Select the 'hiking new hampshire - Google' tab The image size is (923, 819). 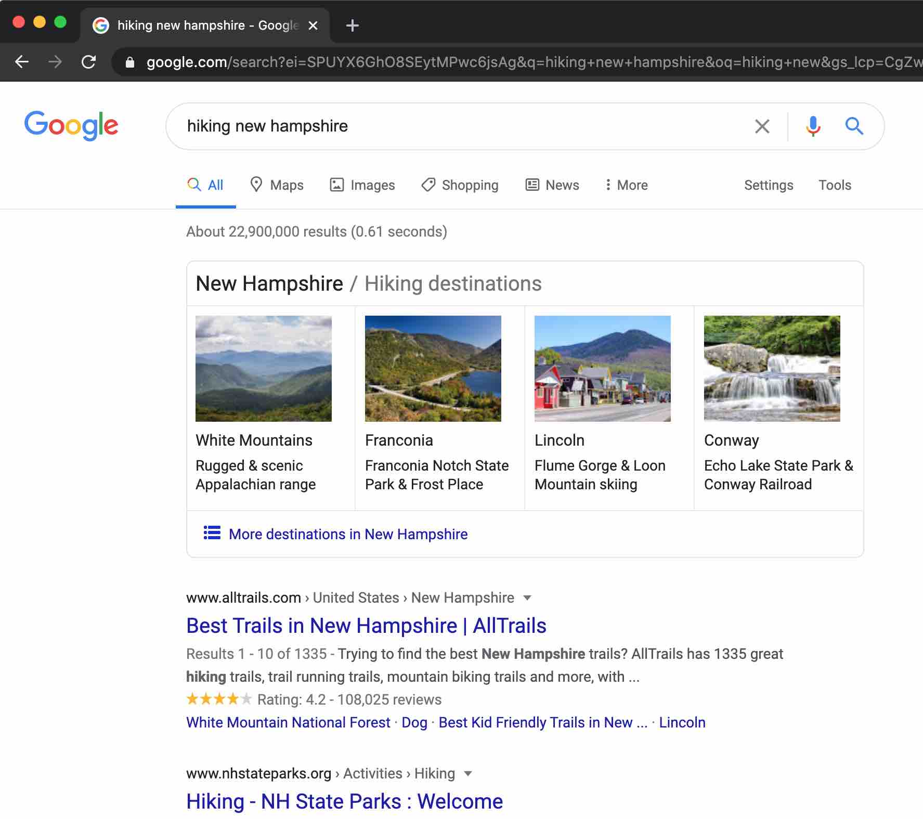205,25
